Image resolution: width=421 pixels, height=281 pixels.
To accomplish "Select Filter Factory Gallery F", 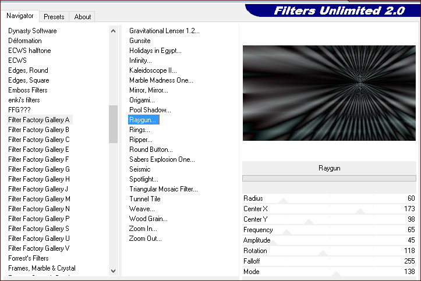I will tap(38, 159).
